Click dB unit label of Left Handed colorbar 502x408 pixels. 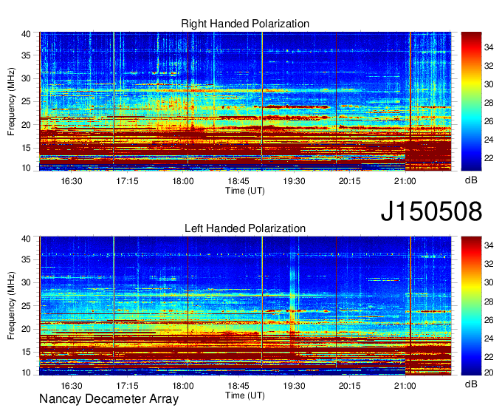[x=471, y=384]
